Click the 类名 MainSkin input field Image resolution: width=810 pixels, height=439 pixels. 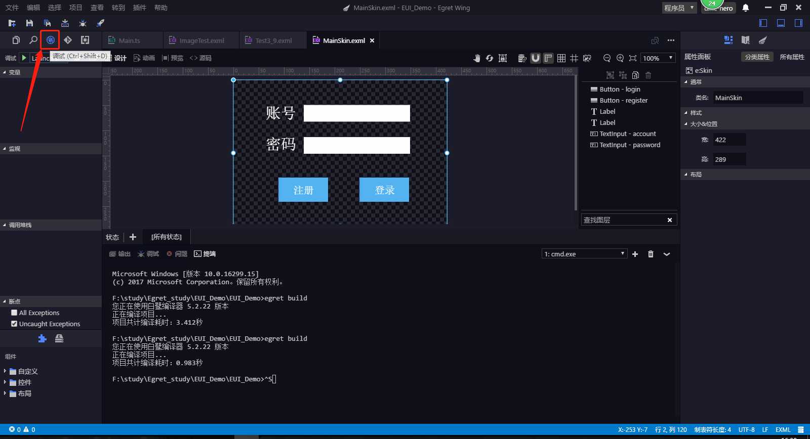pos(758,98)
